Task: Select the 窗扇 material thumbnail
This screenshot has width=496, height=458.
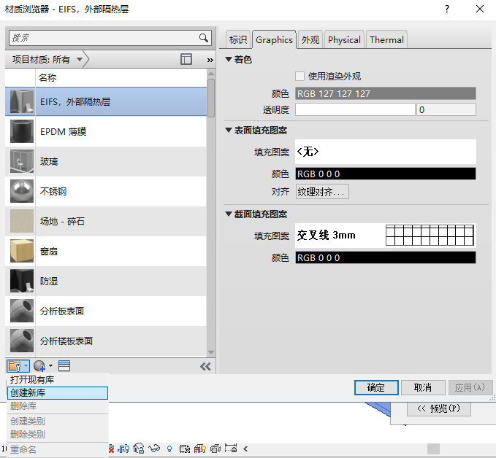Action: pos(21,251)
